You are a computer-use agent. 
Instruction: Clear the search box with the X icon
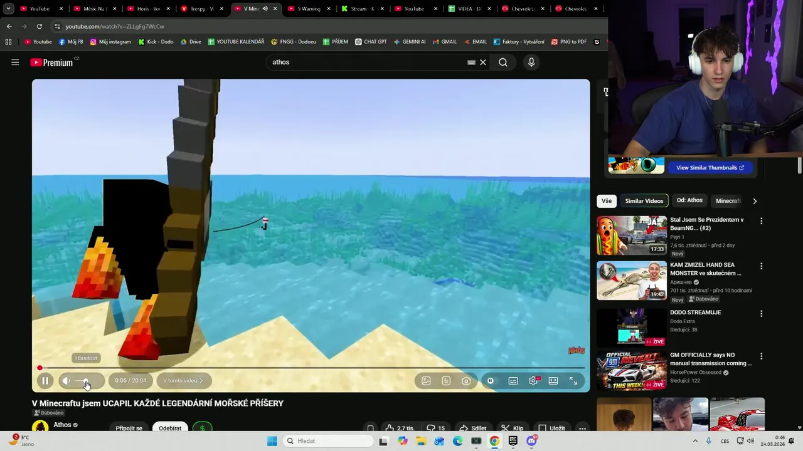click(x=483, y=62)
